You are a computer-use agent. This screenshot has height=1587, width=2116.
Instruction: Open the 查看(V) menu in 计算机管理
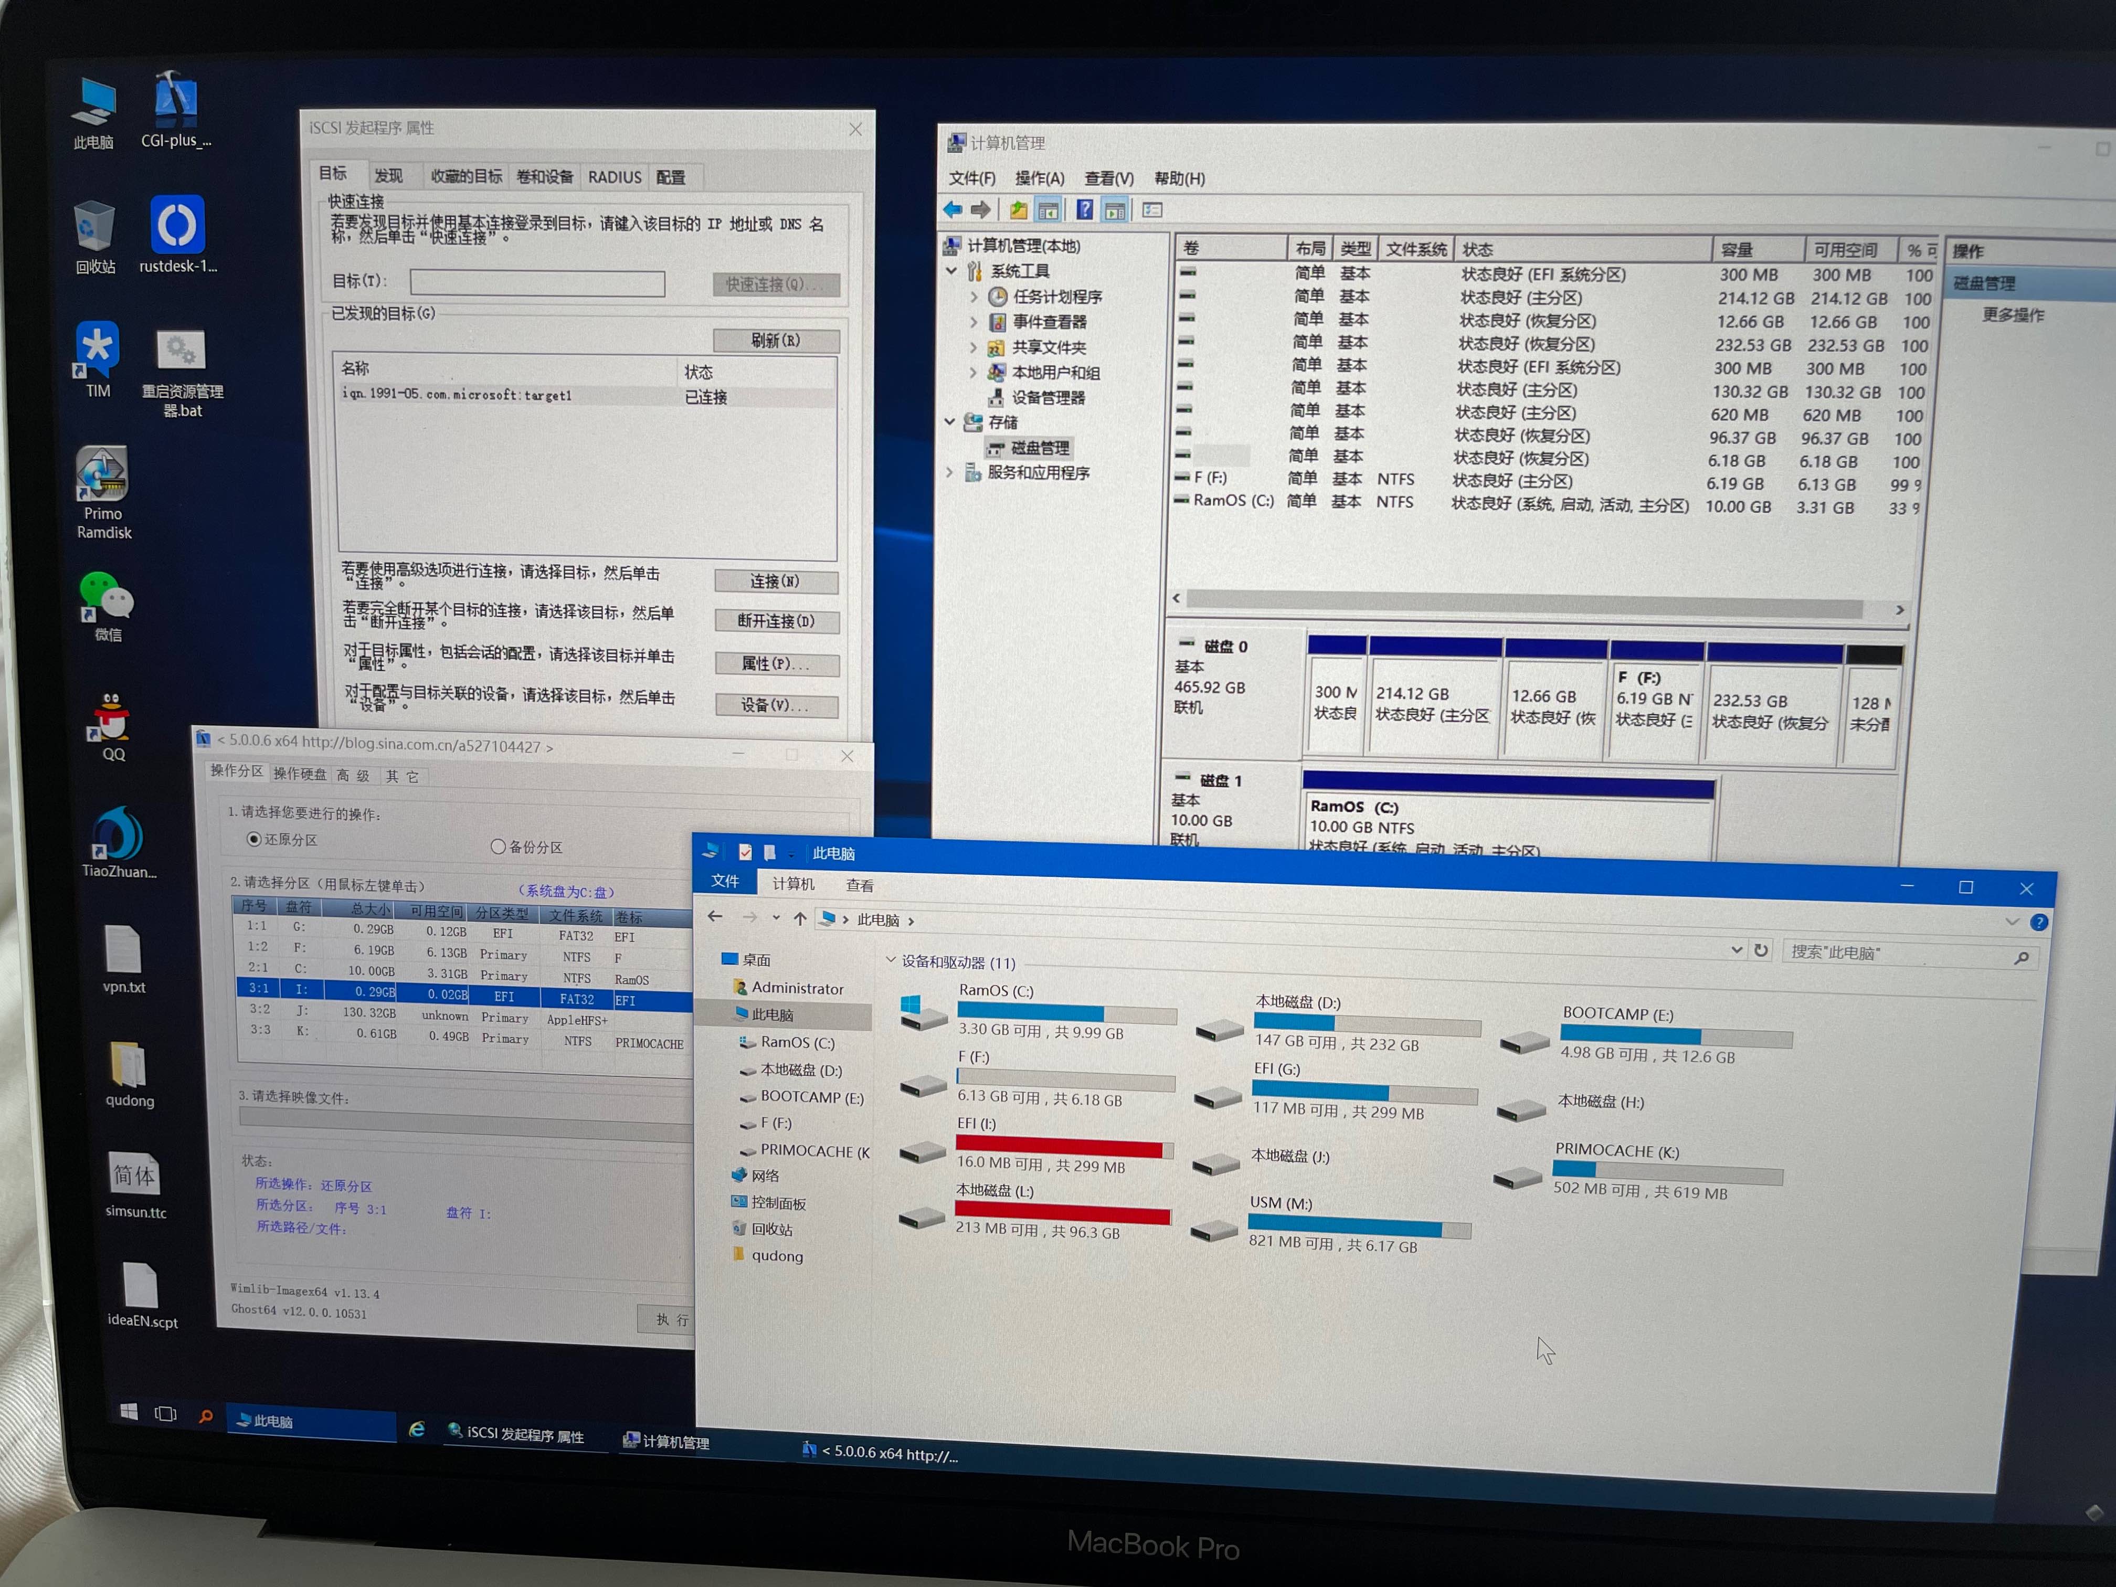(x=1109, y=179)
